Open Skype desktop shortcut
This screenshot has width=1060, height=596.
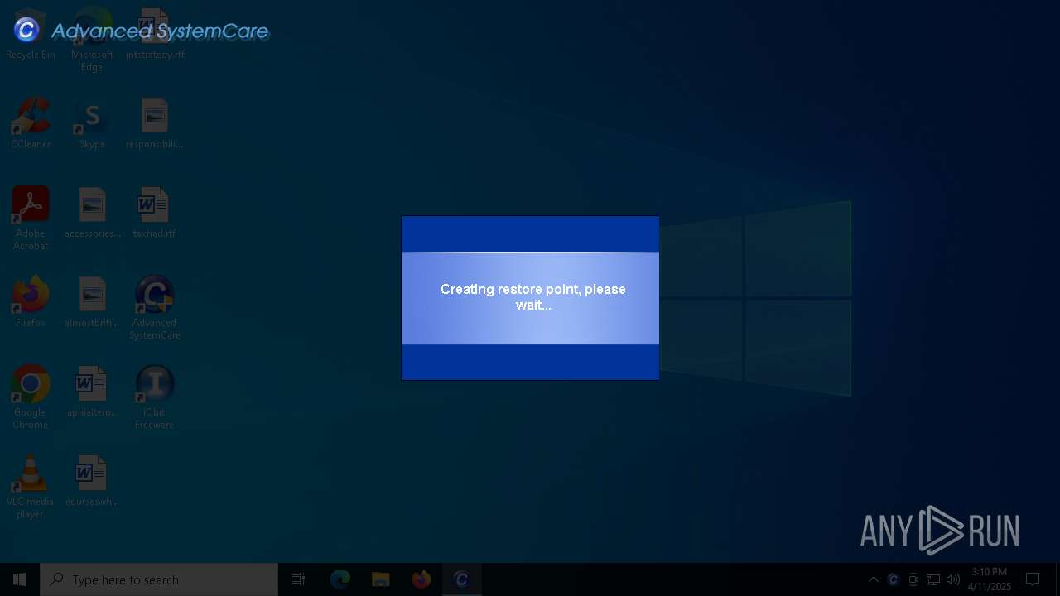pyautogui.click(x=92, y=123)
